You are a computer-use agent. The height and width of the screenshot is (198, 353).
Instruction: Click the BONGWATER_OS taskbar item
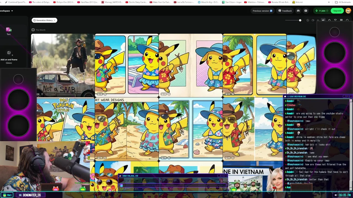point(30,195)
